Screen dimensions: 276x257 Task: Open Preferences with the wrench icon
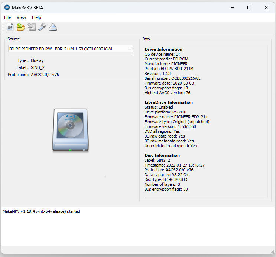click(42, 27)
